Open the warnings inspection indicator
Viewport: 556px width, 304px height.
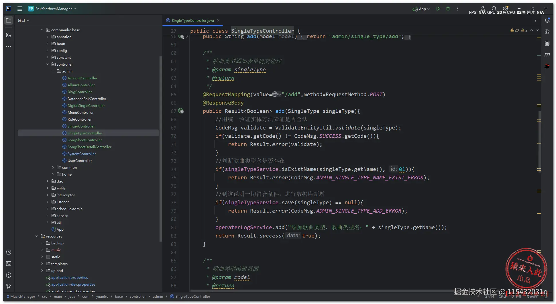(519, 30)
